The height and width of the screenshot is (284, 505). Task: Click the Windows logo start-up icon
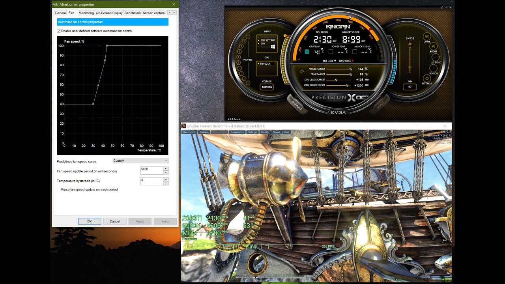pyautogui.click(x=273, y=47)
